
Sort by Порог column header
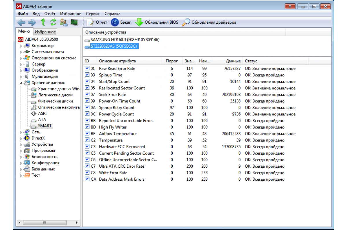coord(172,61)
